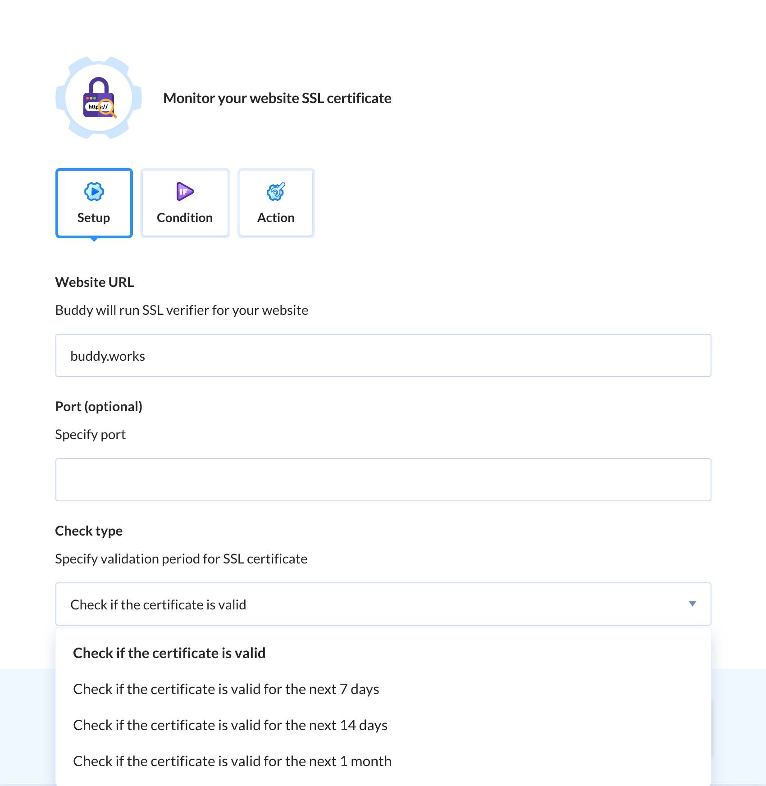Click the SSL padlock logo icon
This screenshot has height=786, width=766.
[99, 98]
